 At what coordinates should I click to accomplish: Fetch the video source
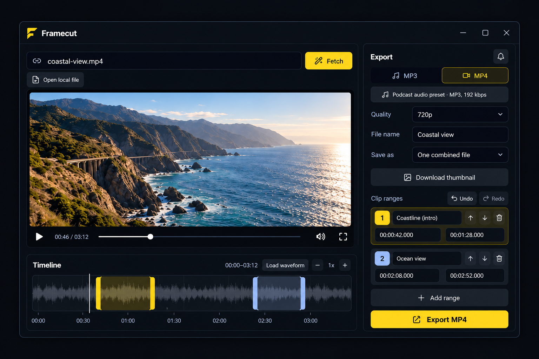click(x=328, y=61)
